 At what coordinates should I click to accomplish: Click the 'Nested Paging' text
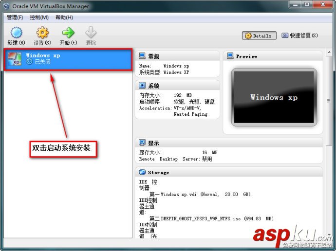[x=190, y=114]
